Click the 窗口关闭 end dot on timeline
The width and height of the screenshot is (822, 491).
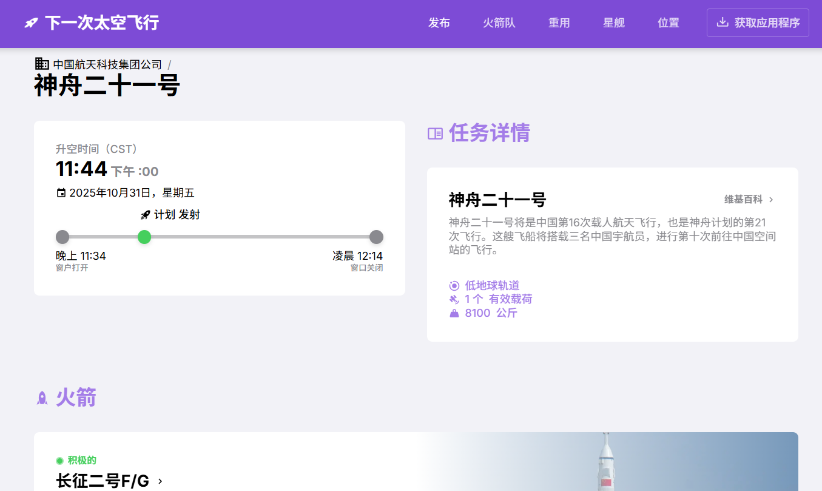click(376, 237)
